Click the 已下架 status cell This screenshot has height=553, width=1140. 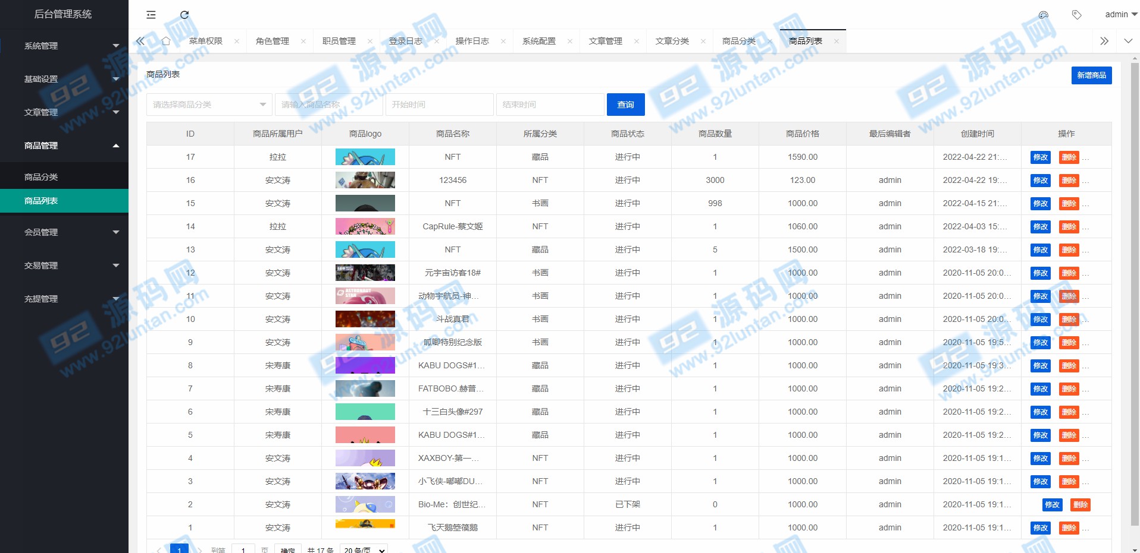coord(628,504)
